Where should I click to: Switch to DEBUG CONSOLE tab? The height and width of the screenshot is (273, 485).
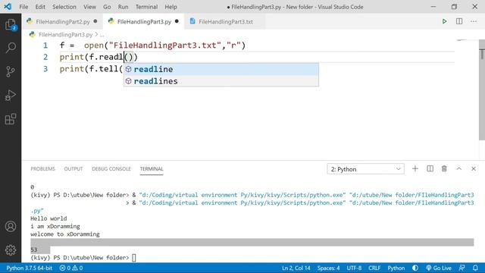click(111, 168)
